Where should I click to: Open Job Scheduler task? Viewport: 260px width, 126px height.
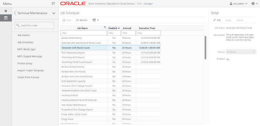click(26, 42)
